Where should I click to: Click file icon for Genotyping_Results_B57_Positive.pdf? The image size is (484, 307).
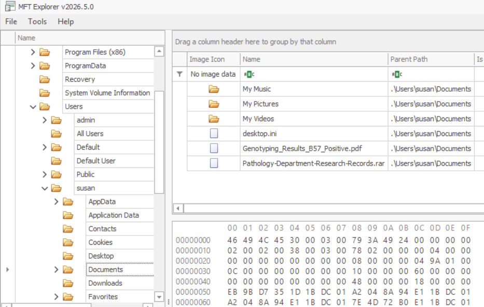(214, 149)
